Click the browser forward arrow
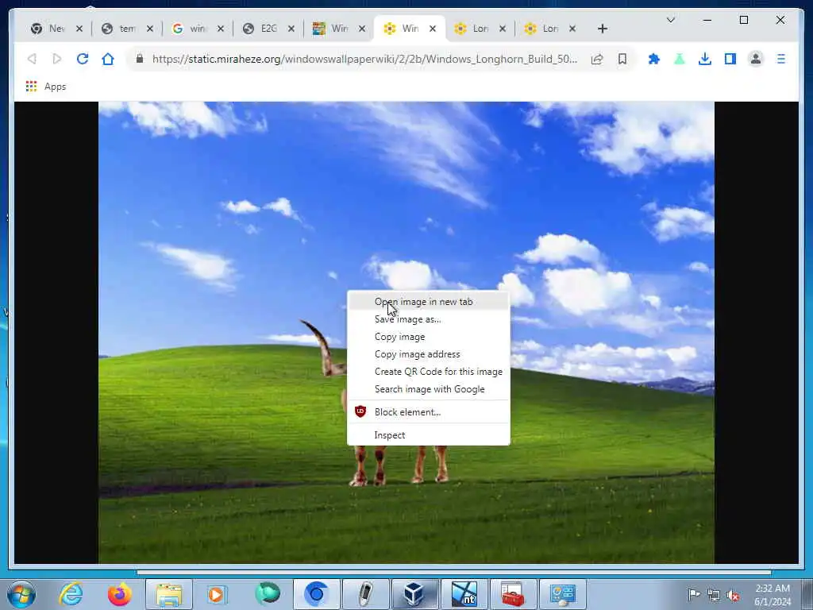Screen dimensions: 813x610 pos(57,59)
